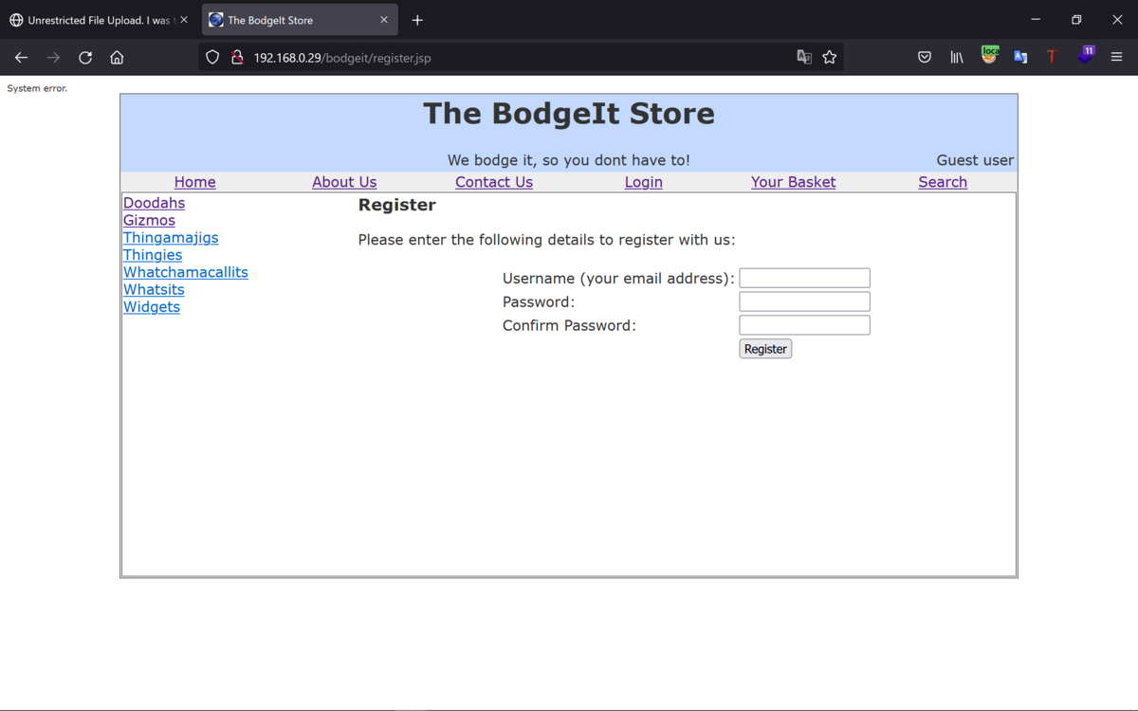Open the Contact Us link
Viewport: 1138px width, 711px height.
coord(494,182)
